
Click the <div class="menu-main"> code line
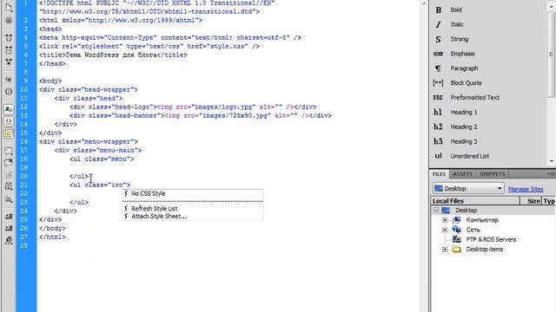pos(98,150)
